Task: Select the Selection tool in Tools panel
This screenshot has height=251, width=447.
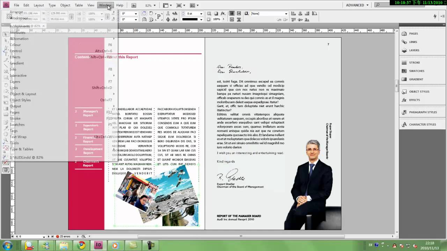Action: coord(6,34)
